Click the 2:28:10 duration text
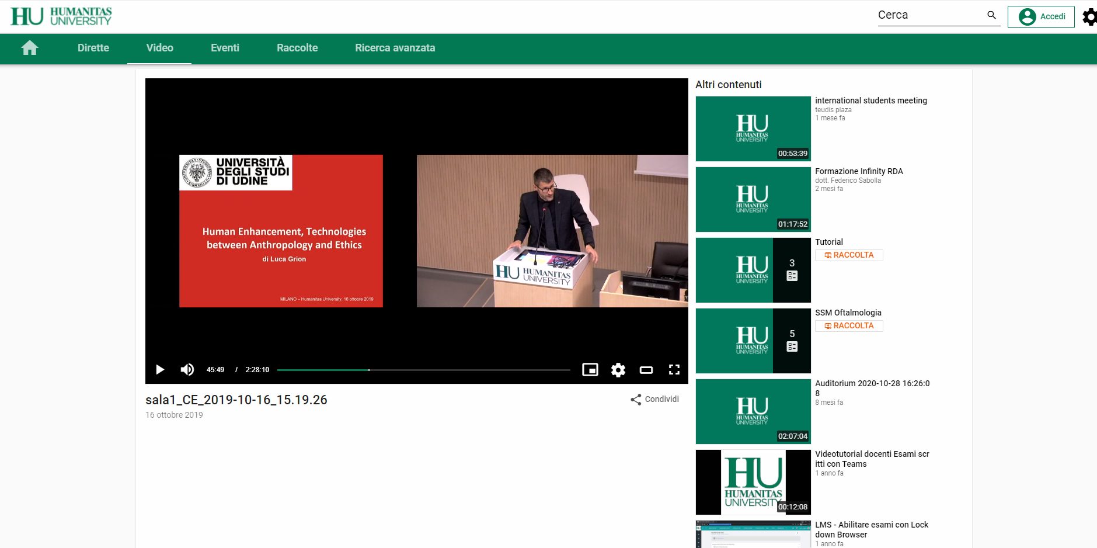The image size is (1097, 548). [x=257, y=370]
